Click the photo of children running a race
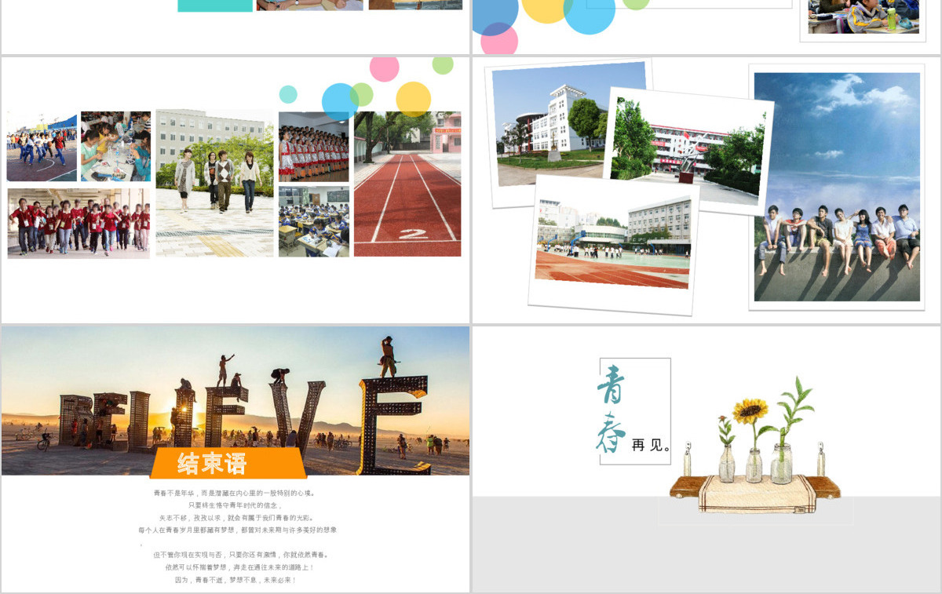The width and height of the screenshot is (942, 594). 42,147
